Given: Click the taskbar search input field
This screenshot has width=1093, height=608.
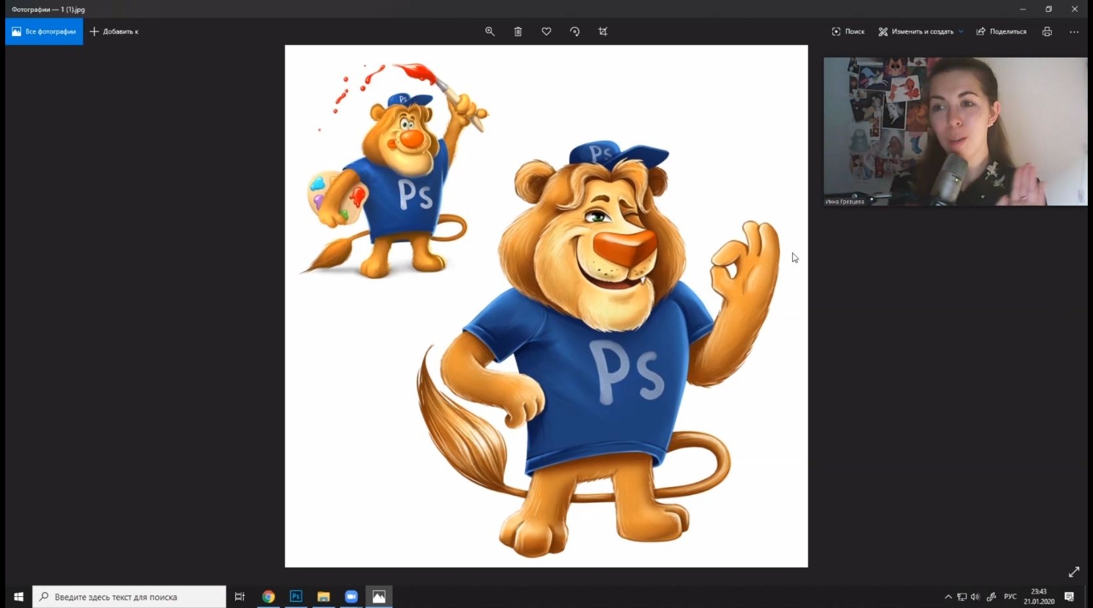Looking at the screenshot, I should click(129, 597).
